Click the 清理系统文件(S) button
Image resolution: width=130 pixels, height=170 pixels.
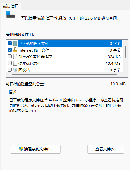pyautogui.click(x=36, y=149)
